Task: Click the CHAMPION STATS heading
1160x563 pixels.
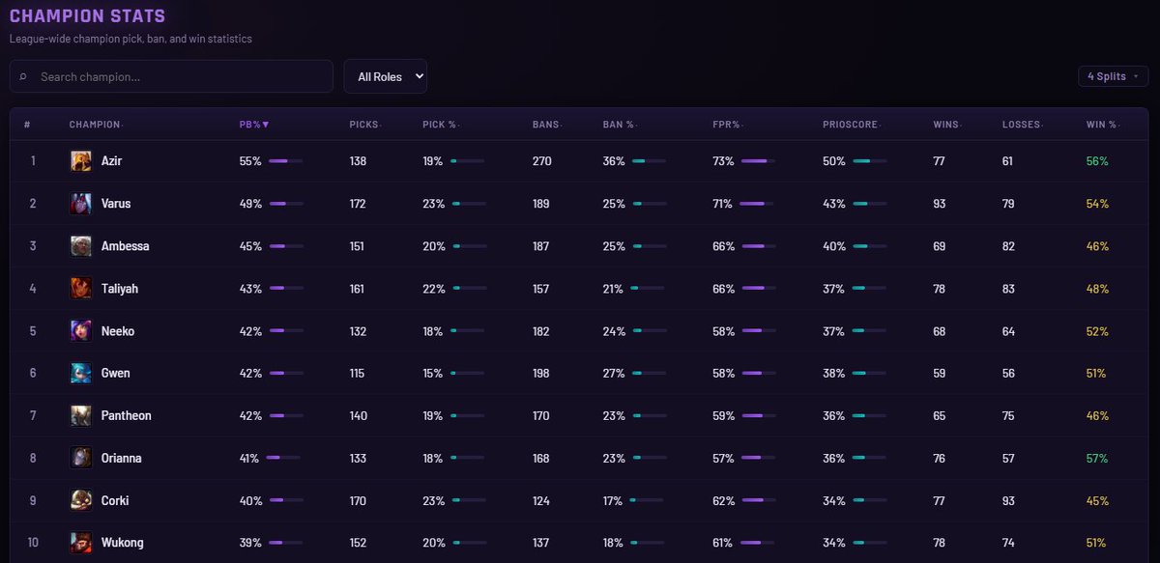Action: (x=87, y=16)
